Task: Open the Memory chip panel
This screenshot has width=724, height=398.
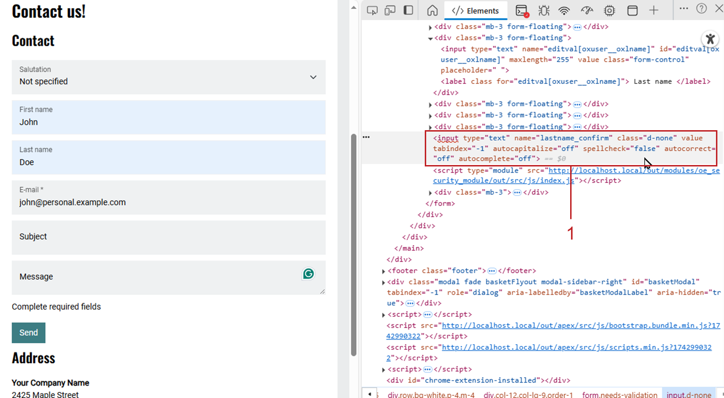Action: (609, 10)
